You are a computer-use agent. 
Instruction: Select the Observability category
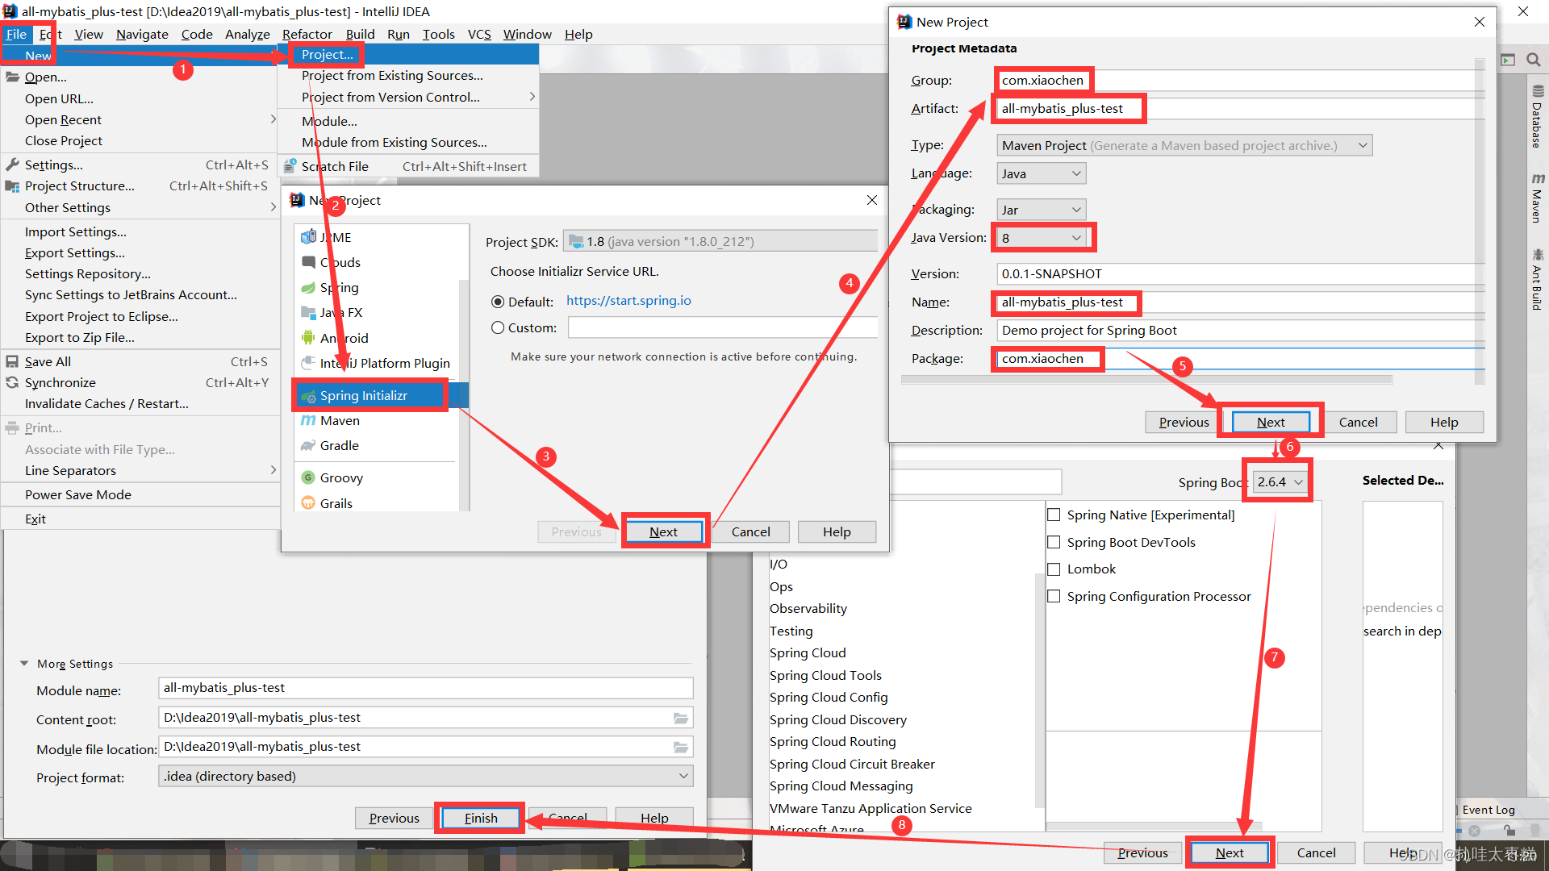[808, 609]
